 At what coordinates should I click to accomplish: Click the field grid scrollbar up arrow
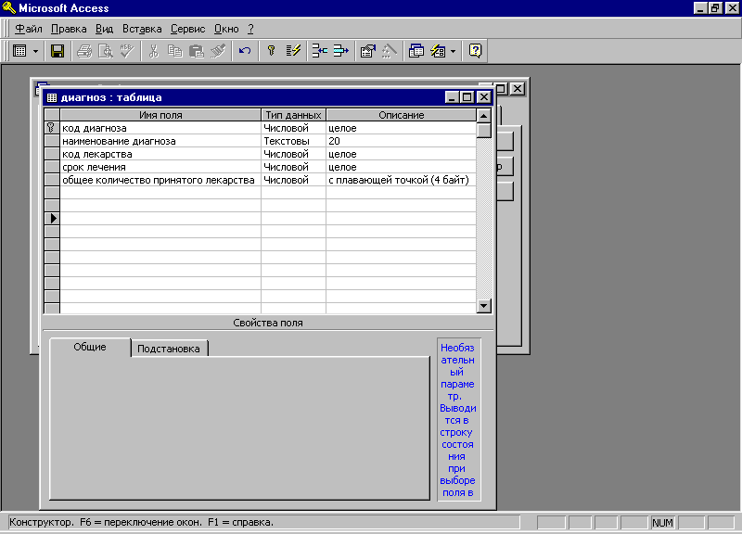pos(483,116)
